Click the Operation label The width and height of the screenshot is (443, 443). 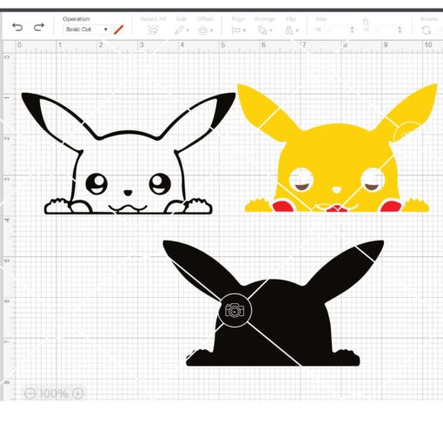pos(76,19)
